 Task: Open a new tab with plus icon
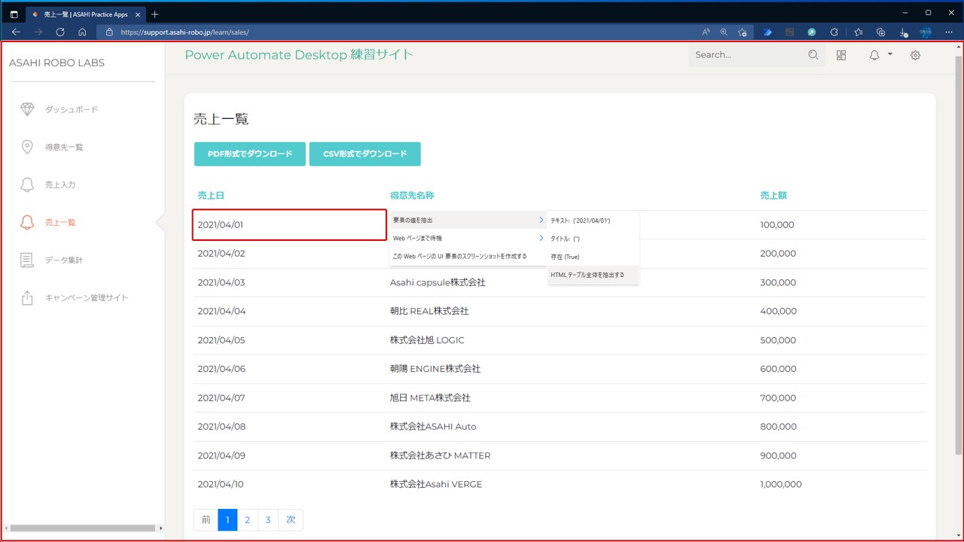[x=155, y=14]
